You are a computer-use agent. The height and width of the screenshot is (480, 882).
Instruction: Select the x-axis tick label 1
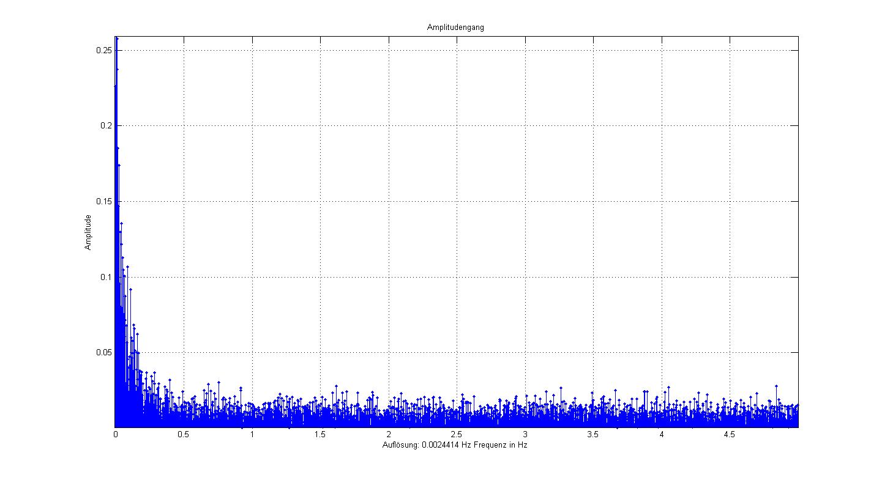point(252,435)
